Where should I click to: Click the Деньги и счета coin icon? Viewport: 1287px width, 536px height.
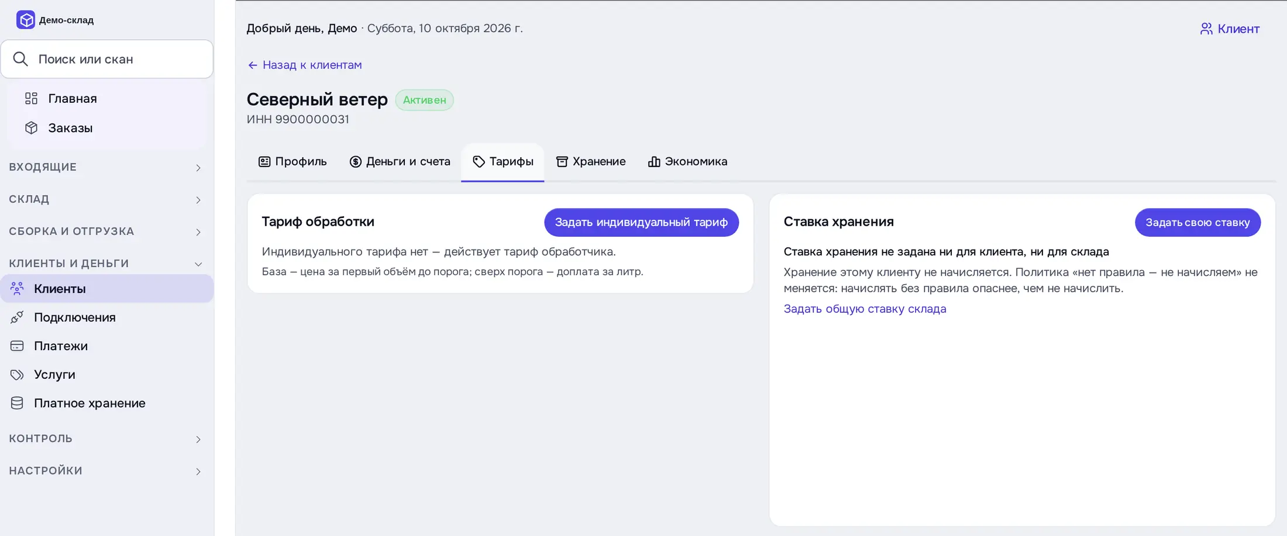[x=355, y=161]
